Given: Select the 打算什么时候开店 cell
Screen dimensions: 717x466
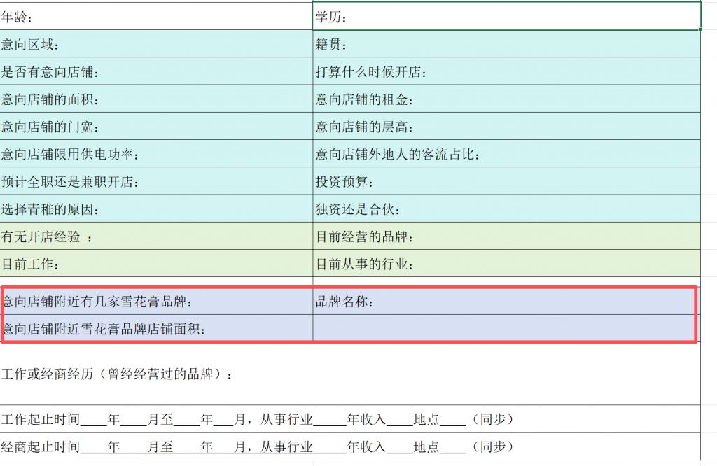Looking at the screenshot, I should tap(506, 71).
